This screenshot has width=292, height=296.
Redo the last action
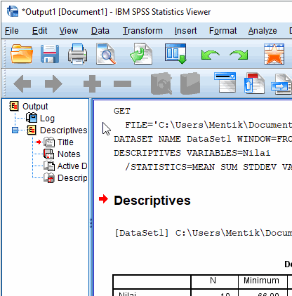[239, 55]
